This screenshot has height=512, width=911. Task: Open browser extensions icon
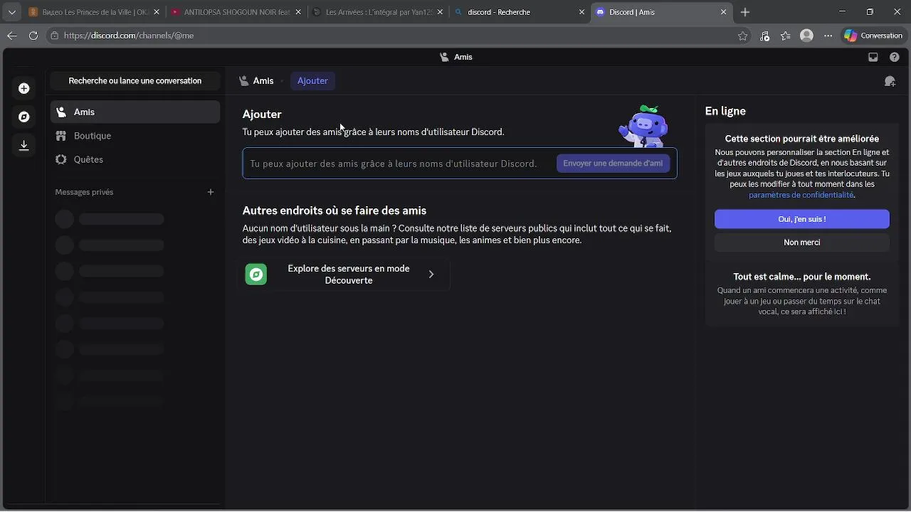click(x=764, y=36)
